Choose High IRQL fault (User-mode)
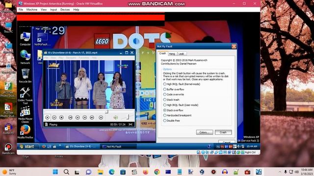 click(x=165, y=105)
